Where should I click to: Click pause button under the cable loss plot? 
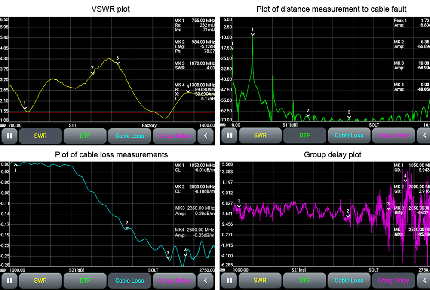9,281
